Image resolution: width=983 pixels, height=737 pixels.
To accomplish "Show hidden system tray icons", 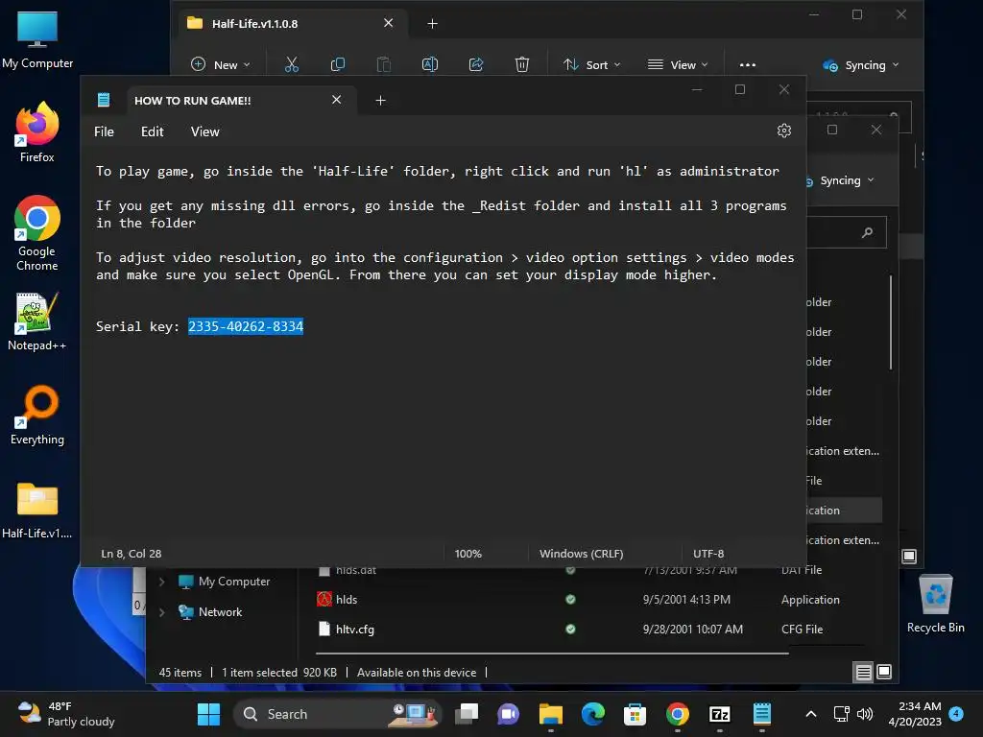I will (x=810, y=714).
